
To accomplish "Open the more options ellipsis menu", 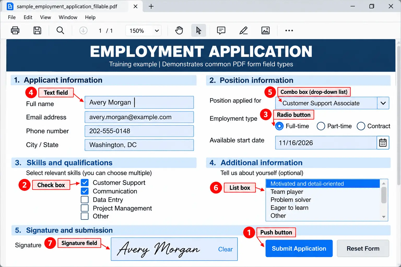I will point(289,31).
